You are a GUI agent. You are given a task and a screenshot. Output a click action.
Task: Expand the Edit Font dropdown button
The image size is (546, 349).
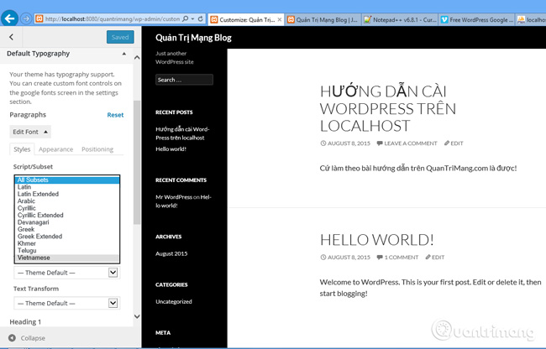pyautogui.click(x=30, y=132)
